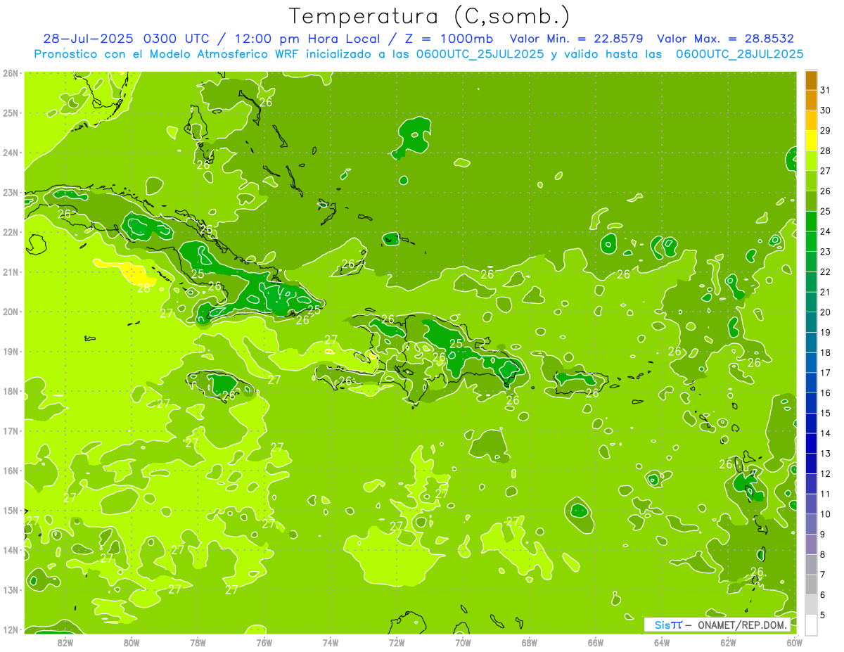Click the 72W longitude axis label

(x=397, y=642)
